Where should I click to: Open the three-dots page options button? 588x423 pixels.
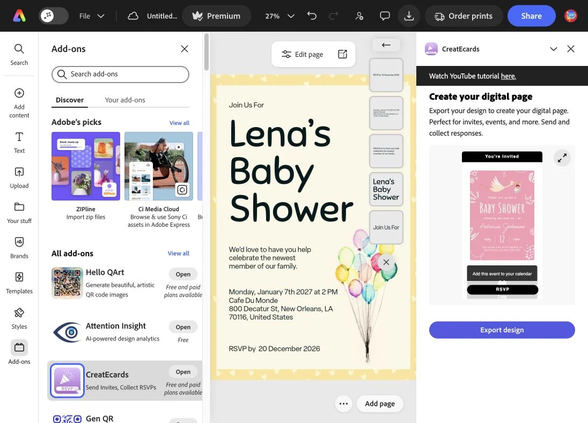tap(343, 404)
